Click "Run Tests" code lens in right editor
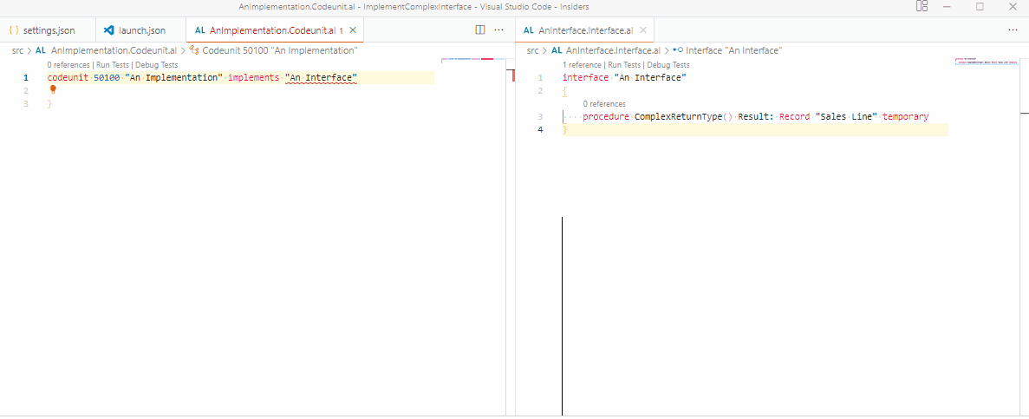1029x419 pixels. tap(625, 65)
